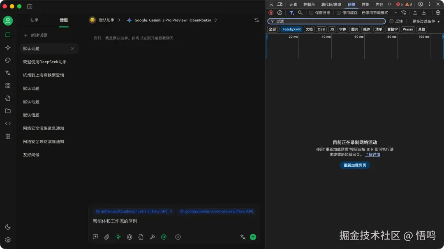The width and height of the screenshot is (444, 249).
Task: Enable the 保留日志 checkbox
Action: tap(311, 13)
